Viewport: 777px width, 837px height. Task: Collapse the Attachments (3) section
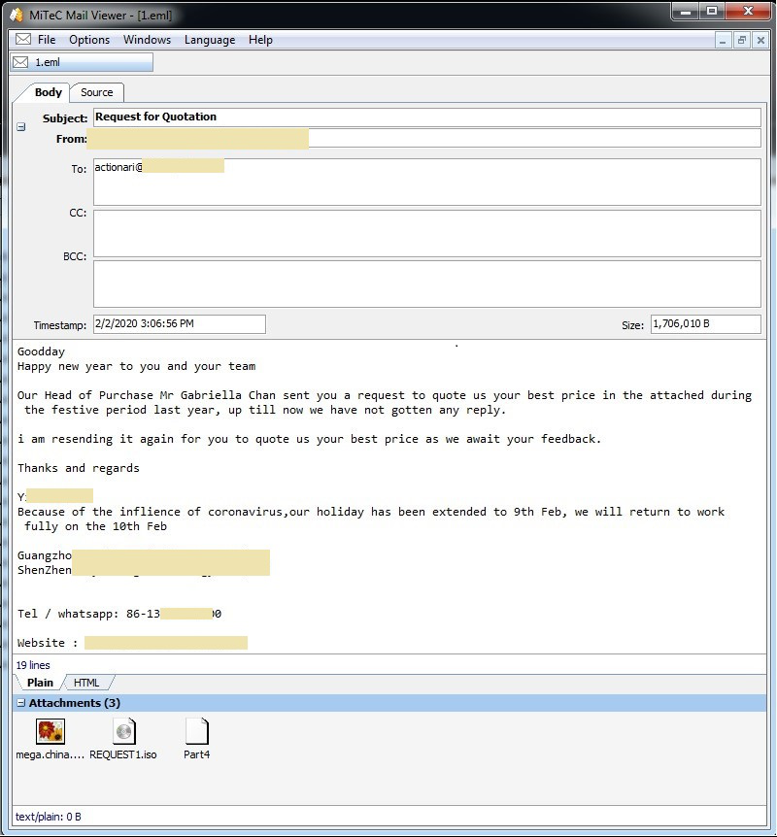(20, 703)
